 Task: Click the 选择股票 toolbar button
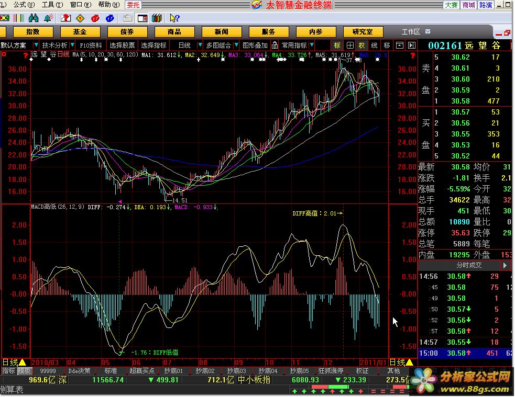[122, 45]
